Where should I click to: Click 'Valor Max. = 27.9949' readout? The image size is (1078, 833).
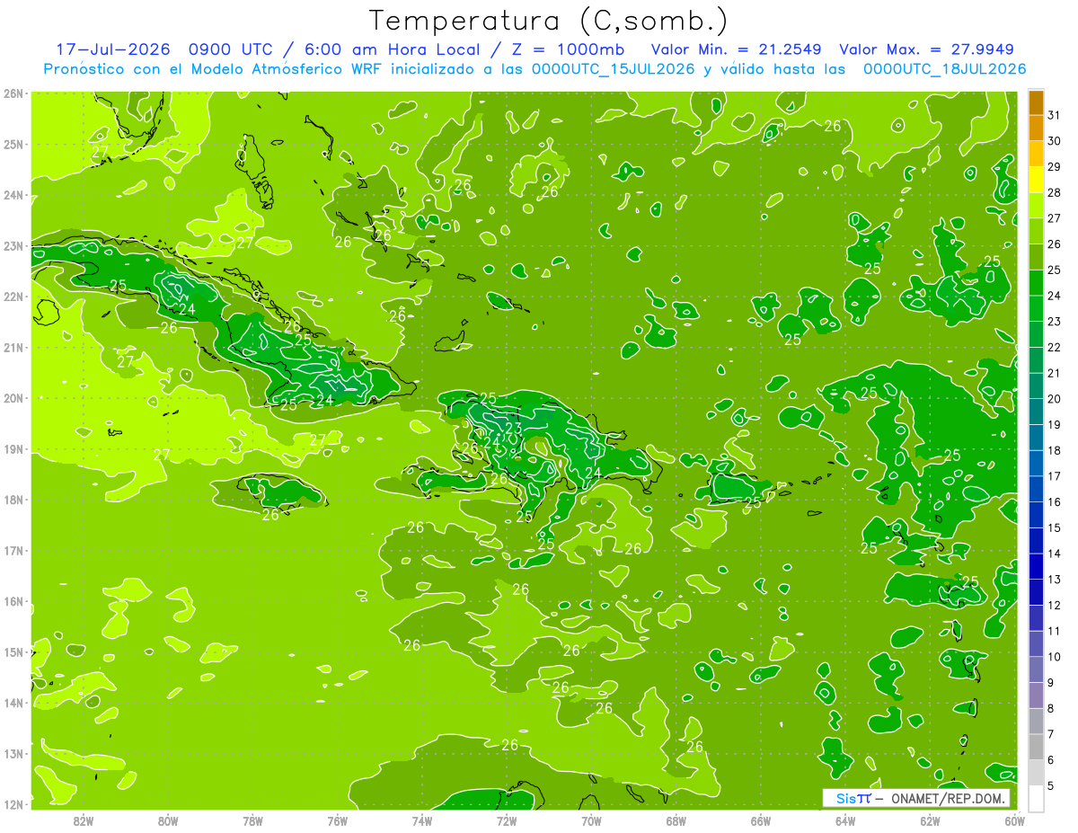927,49
